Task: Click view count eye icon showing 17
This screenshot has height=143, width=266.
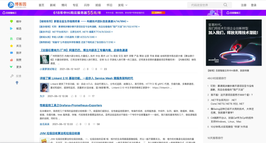Action: pos(89,96)
